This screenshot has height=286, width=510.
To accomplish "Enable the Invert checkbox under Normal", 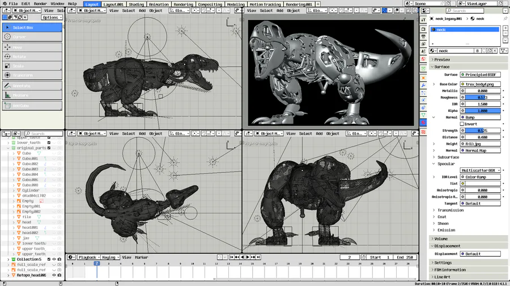I will pyautogui.click(x=462, y=124).
